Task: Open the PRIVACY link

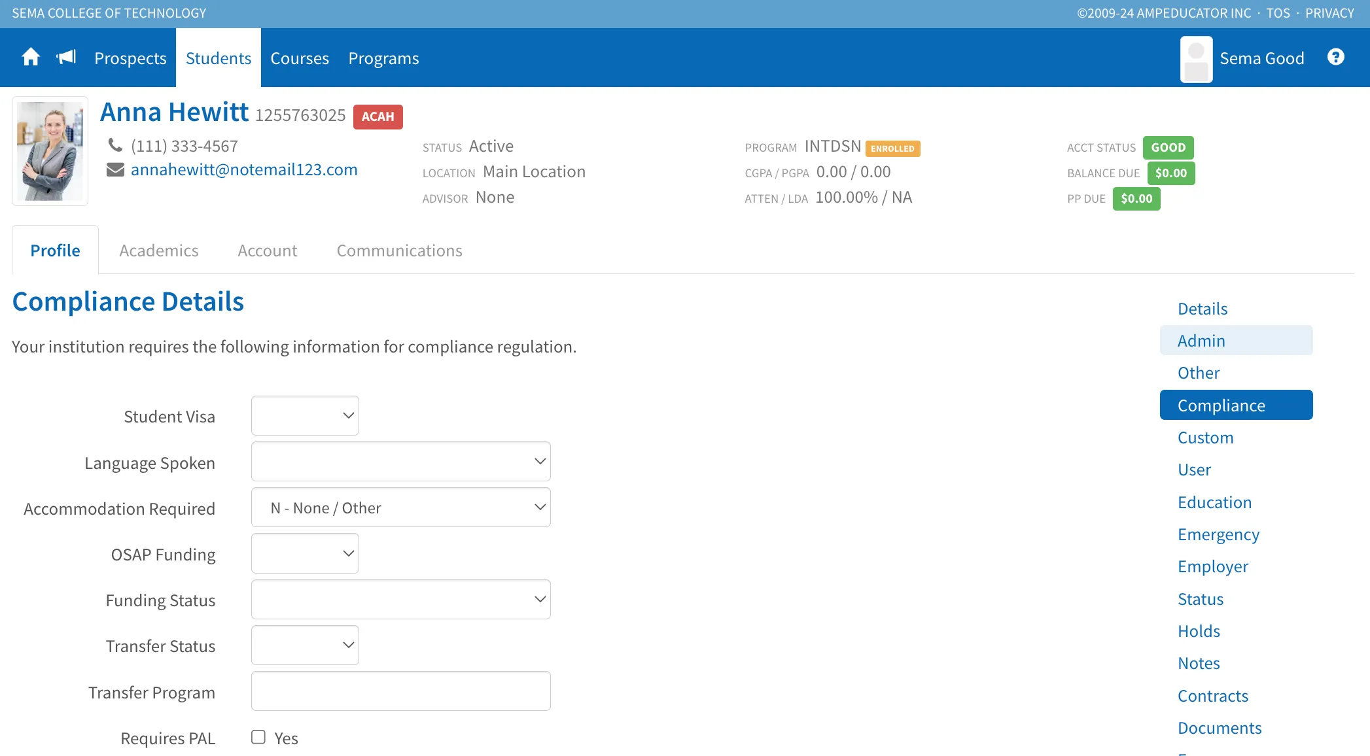Action: (1329, 13)
